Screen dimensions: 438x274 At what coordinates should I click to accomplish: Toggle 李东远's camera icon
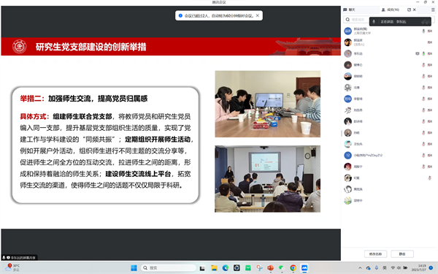tap(430, 53)
